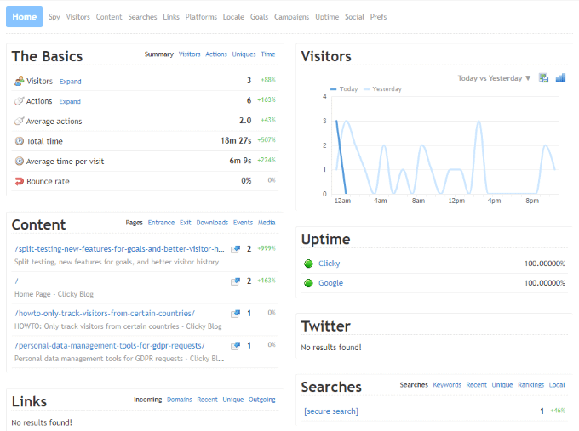Switch Searches panel to Keywords tab

pos(447,385)
